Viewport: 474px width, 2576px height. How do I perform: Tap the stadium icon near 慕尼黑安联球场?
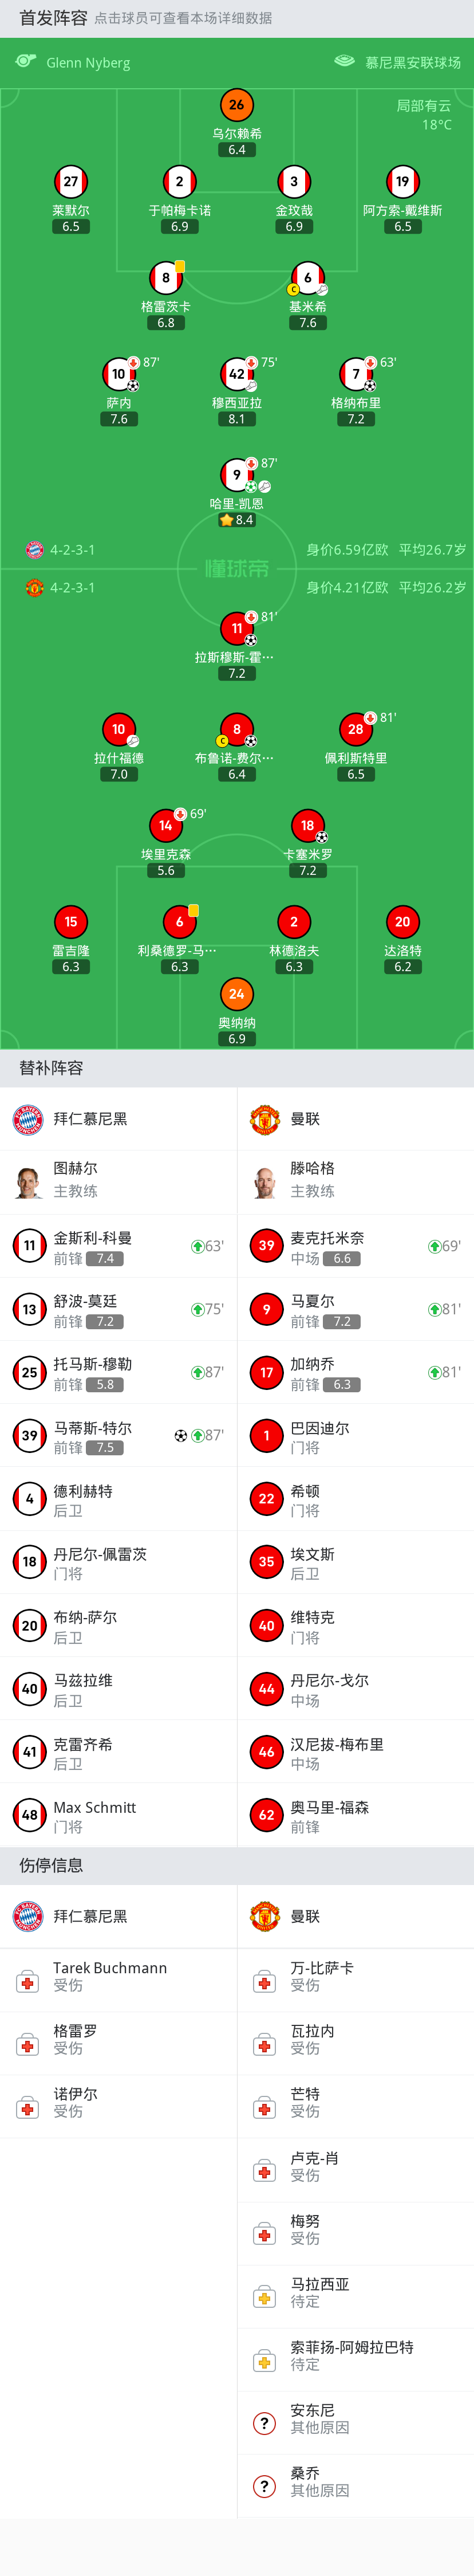tap(344, 62)
